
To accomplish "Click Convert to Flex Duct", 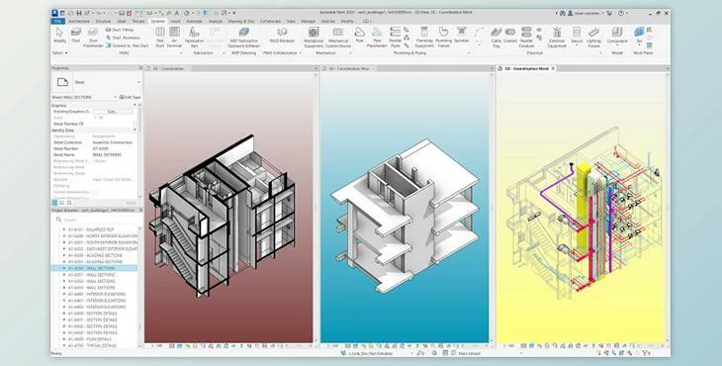I will click(x=127, y=46).
